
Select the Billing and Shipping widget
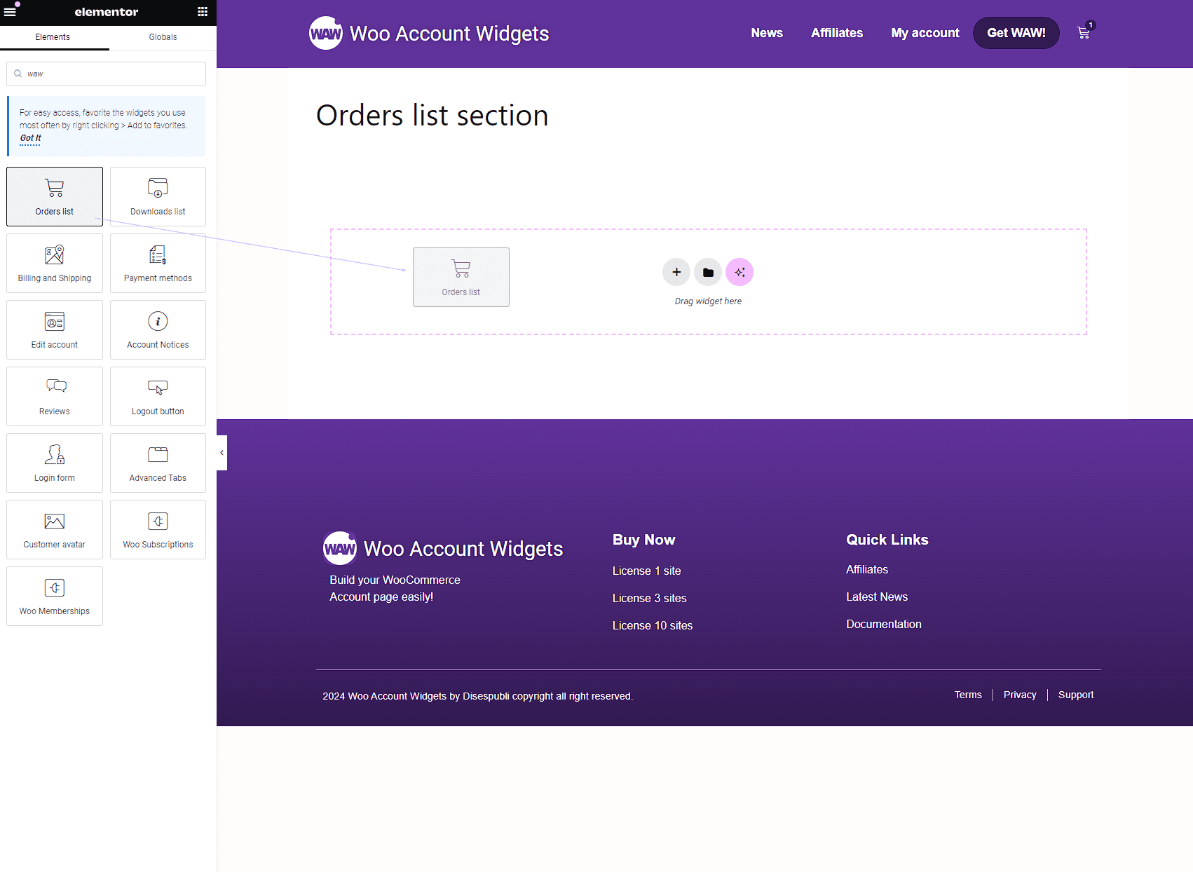pyautogui.click(x=55, y=263)
